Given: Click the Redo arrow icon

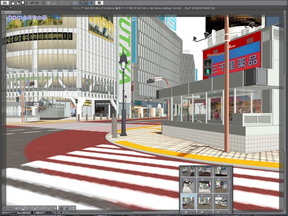Looking at the screenshot, I should tap(37, 3).
